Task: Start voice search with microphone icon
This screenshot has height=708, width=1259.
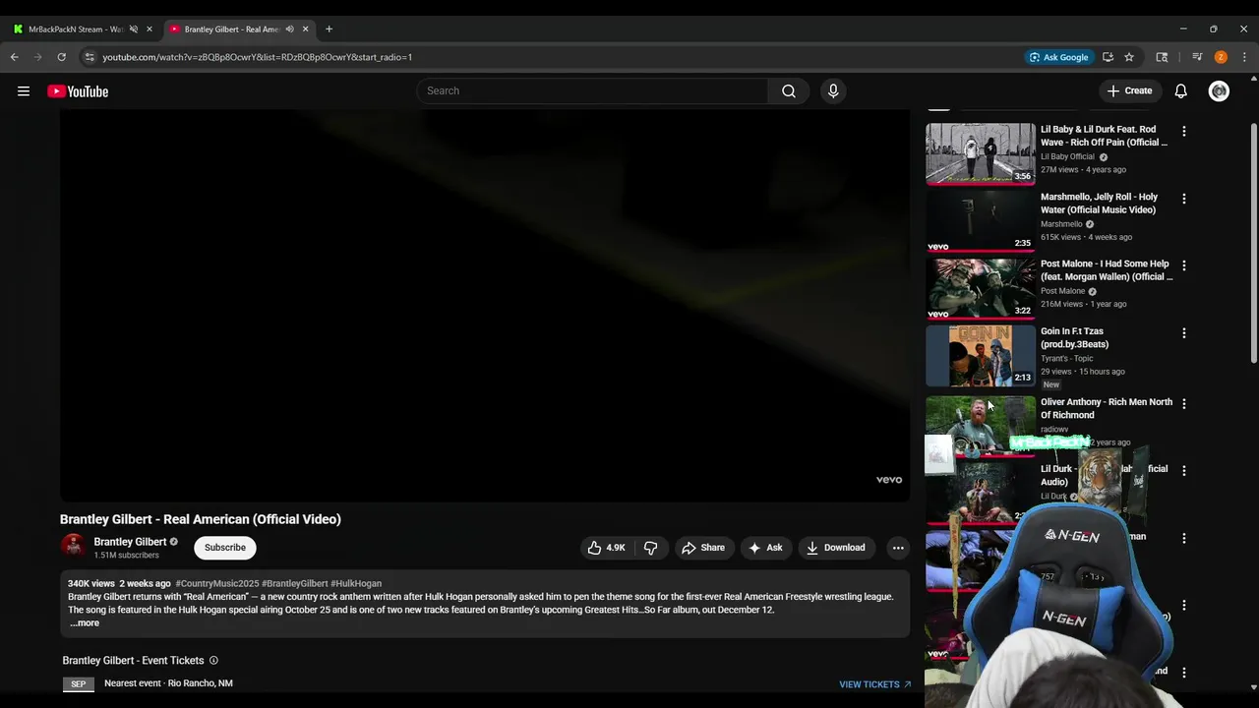Action: point(833,90)
